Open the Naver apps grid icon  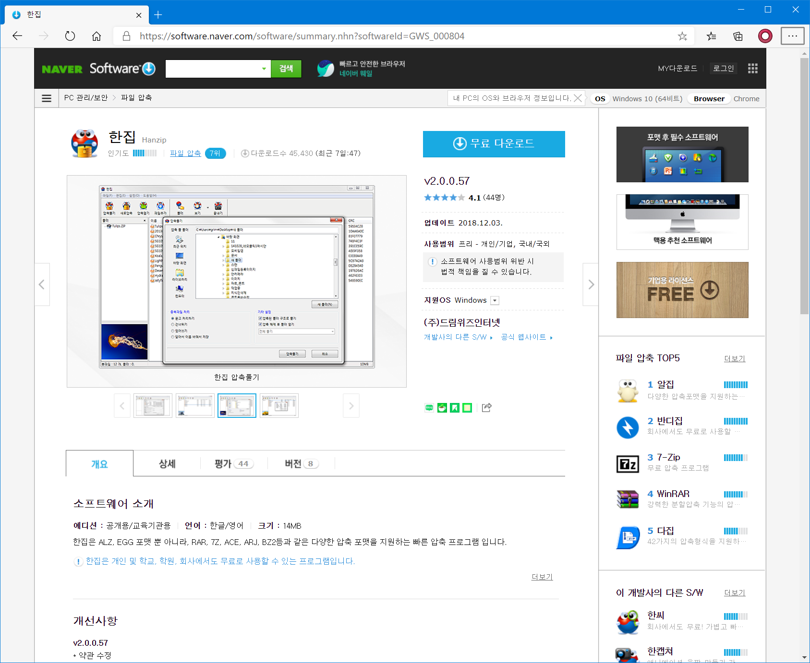pyautogui.click(x=753, y=69)
